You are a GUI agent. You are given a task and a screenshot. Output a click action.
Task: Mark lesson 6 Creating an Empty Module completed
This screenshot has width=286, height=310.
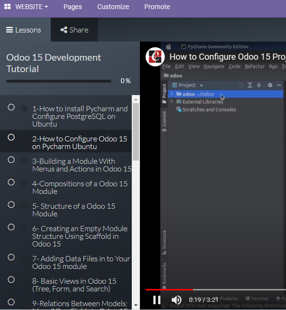pos(11,227)
